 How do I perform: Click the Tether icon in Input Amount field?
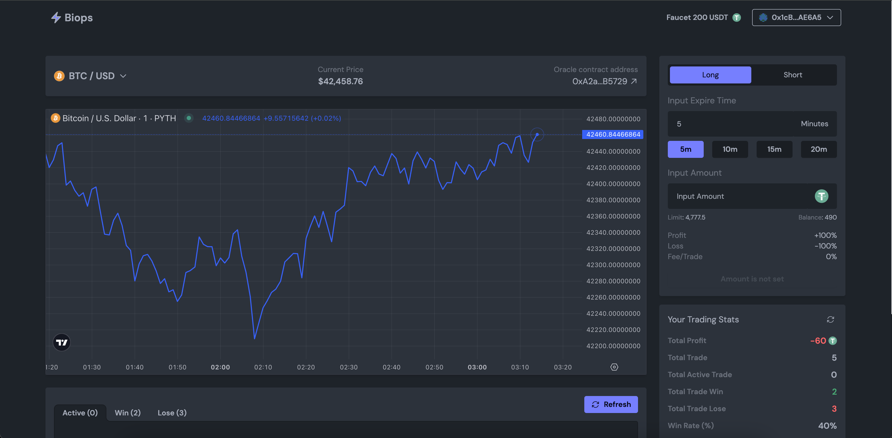click(821, 196)
